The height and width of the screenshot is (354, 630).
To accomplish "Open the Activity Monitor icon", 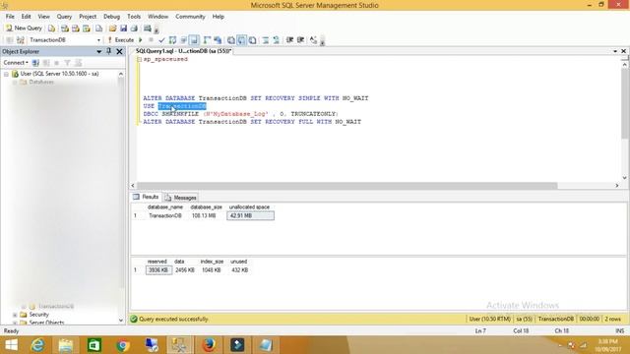I will [148, 29].
